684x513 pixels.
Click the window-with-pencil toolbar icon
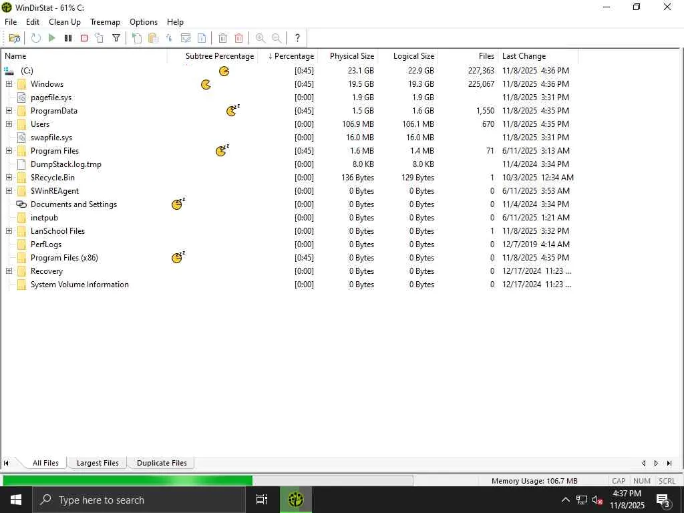click(x=186, y=38)
